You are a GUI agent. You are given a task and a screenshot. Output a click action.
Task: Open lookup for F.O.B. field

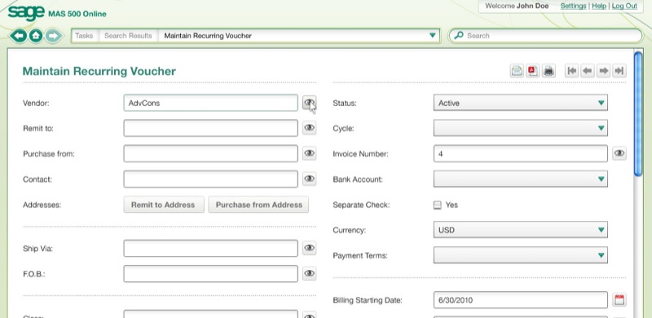[x=309, y=273]
